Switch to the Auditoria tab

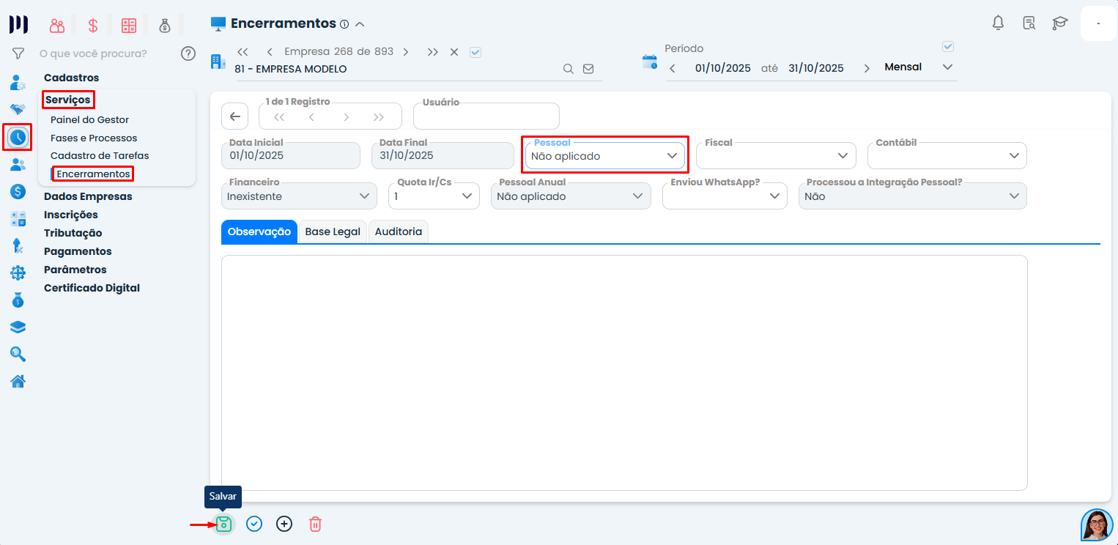click(399, 231)
